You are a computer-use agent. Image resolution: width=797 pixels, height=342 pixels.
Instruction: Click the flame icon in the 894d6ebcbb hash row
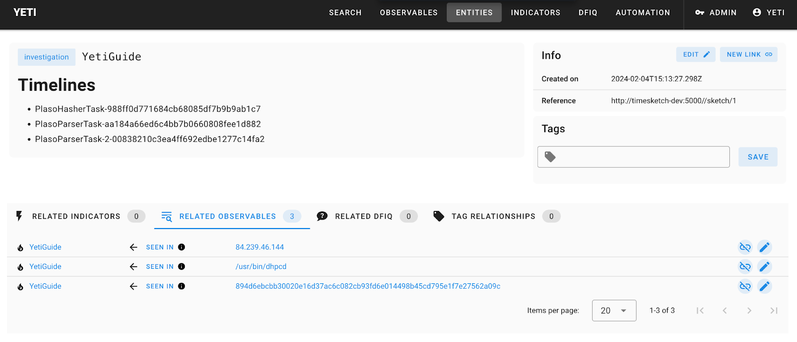pyautogui.click(x=20, y=287)
